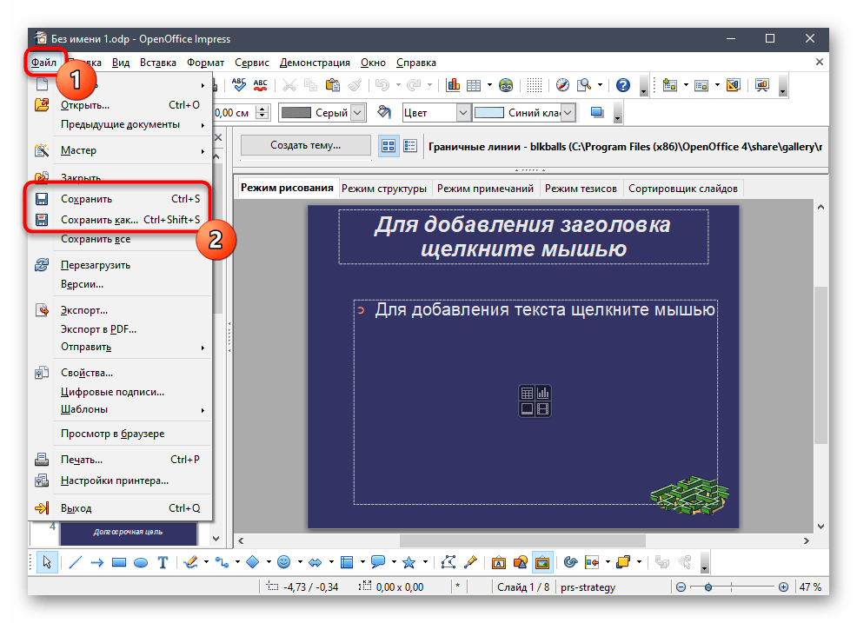Switch to the Режим структуры tab
This screenshot has width=857, height=623.
pyautogui.click(x=383, y=189)
